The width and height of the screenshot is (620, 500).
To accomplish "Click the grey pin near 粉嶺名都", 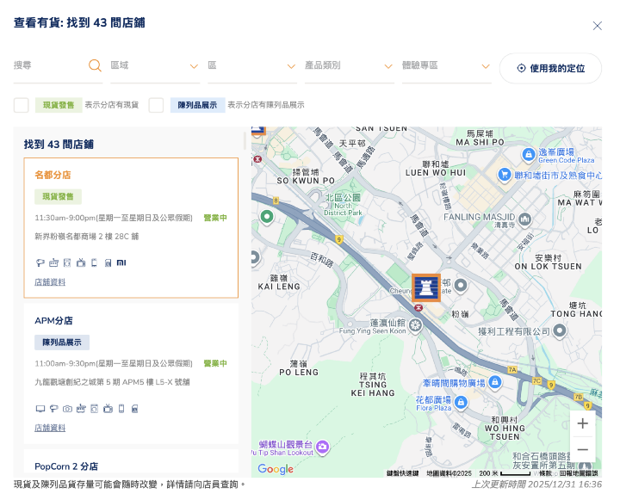I will click(x=460, y=286).
